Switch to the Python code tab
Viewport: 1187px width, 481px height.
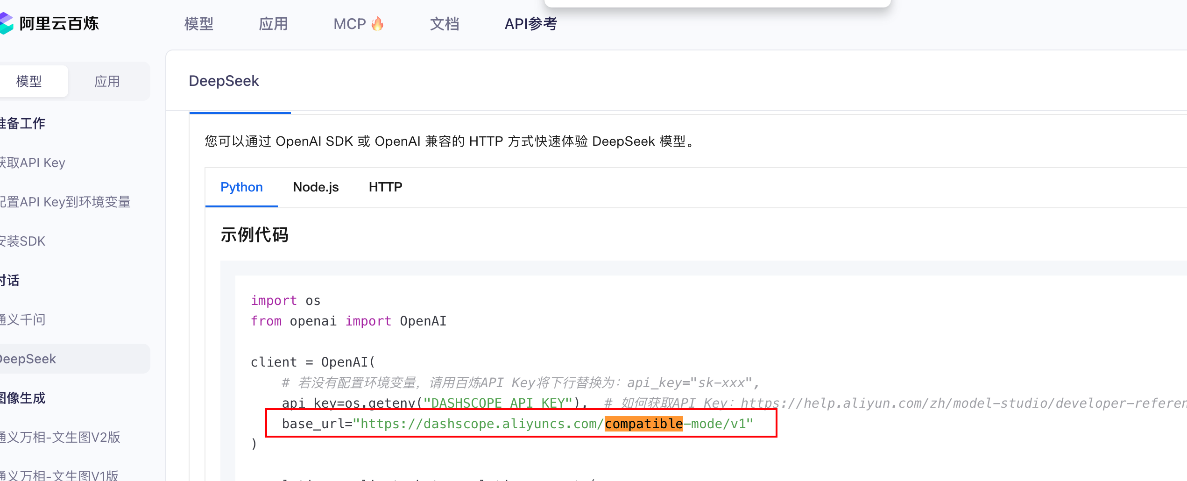(241, 187)
